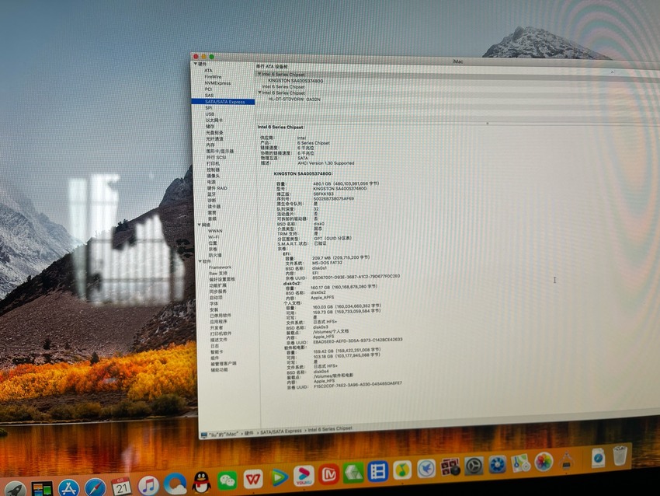The height and width of the screenshot is (496, 660).
Task: Select 偏好设置面板 in software list
Action: [x=222, y=279]
